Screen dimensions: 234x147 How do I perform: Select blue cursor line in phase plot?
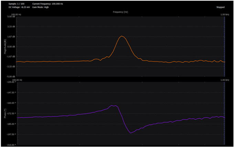tap(224, 113)
